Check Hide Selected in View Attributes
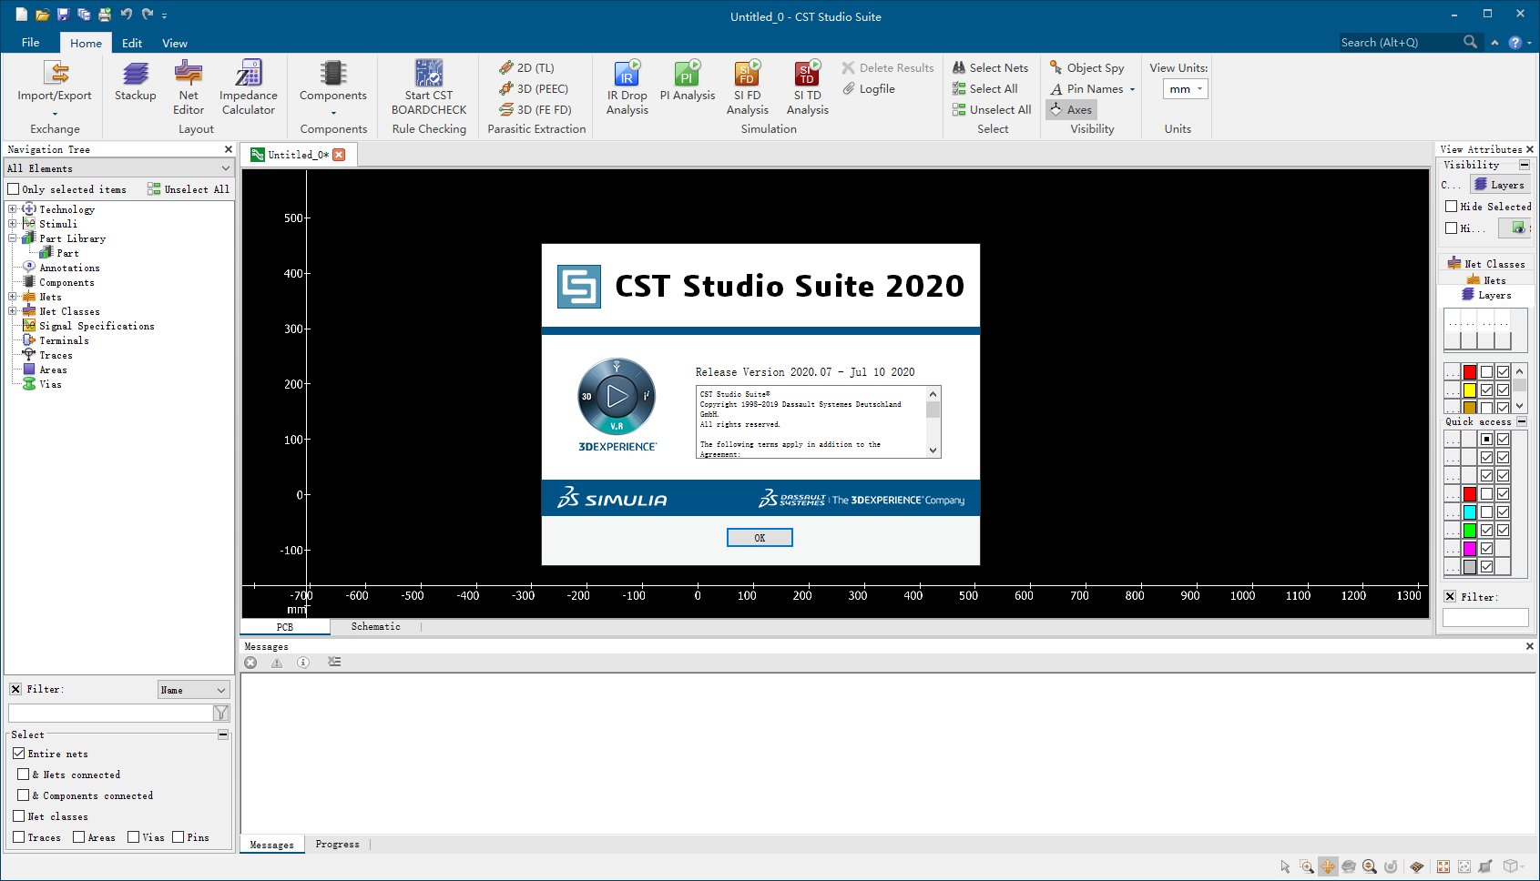 1452,207
